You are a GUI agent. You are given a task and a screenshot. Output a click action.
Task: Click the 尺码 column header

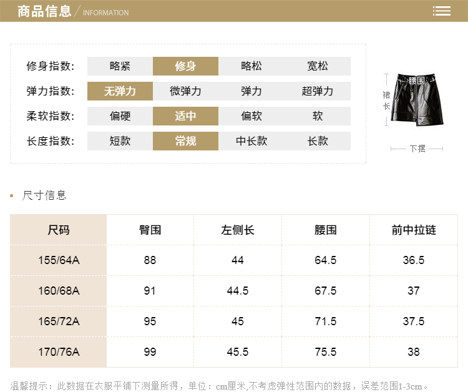pyautogui.click(x=59, y=230)
